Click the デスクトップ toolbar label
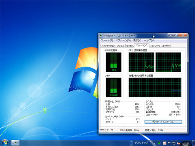 141,143
